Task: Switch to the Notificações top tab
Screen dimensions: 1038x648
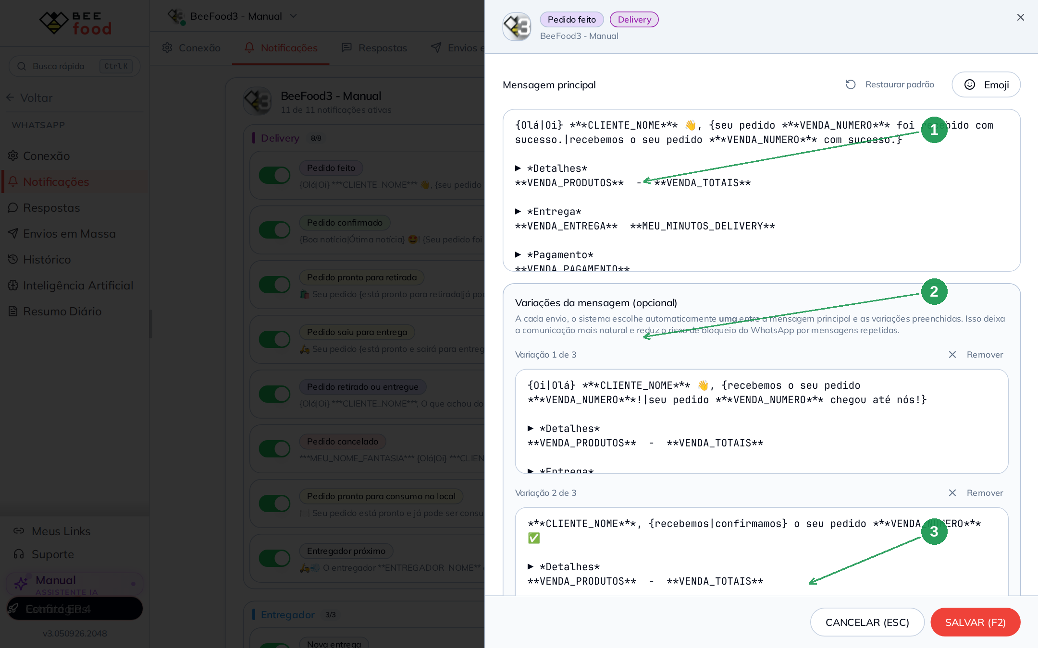Action: pyautogui.click(x=281, y=48)
